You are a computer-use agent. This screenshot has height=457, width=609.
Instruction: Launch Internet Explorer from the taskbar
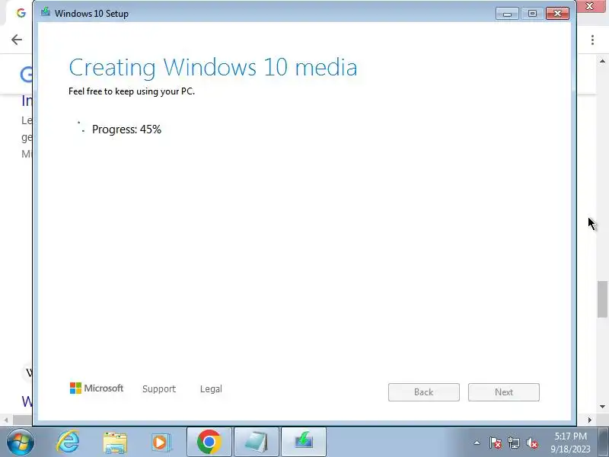point(68,443)
